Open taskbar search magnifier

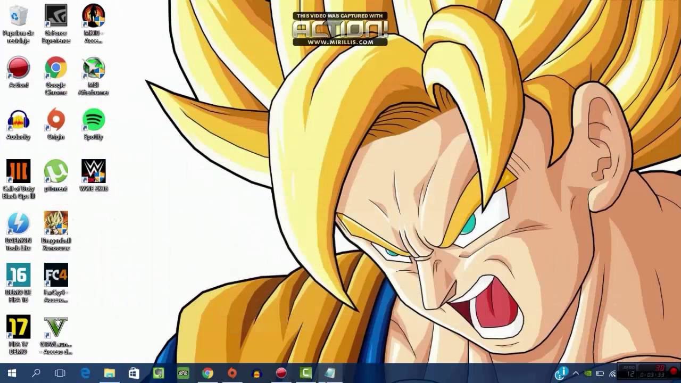click(36, 373)
